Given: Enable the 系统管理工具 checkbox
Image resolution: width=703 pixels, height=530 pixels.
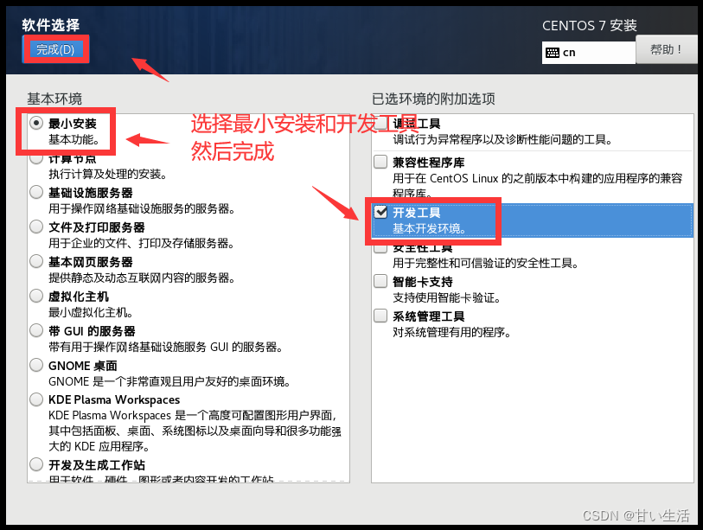Looking at the screenshot, I should coord(380,316).
